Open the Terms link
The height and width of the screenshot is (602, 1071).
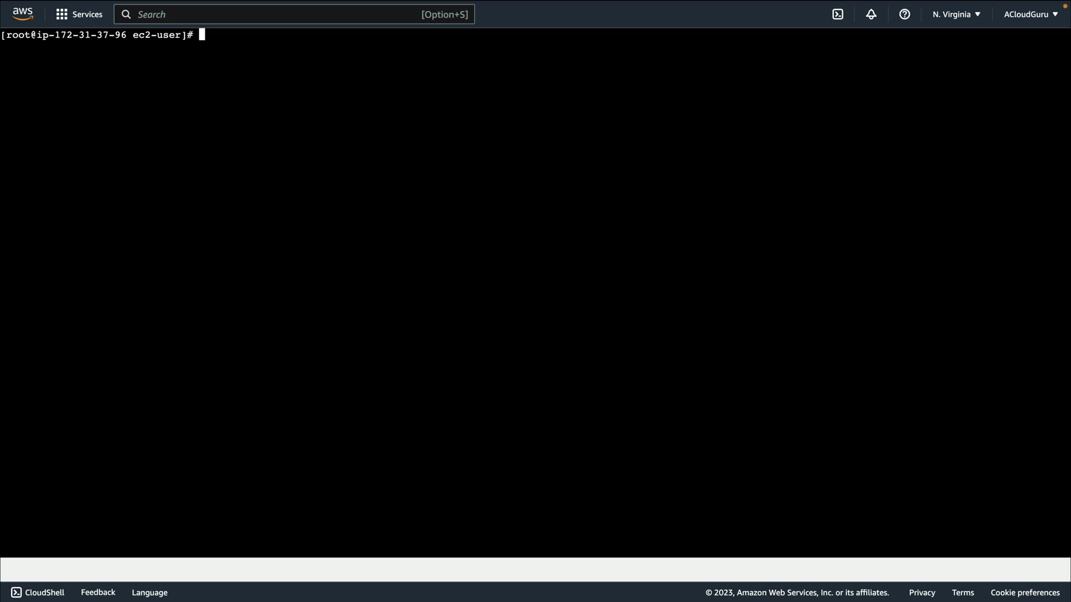click(963, 593)
